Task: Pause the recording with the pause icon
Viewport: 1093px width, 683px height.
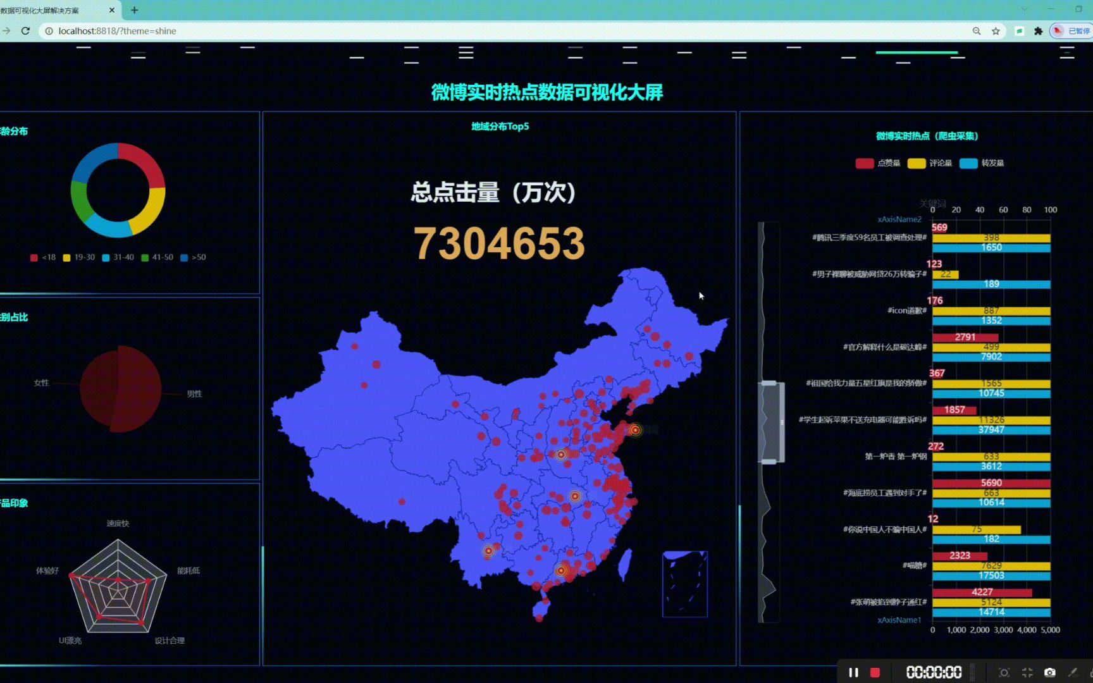Action: pyautogui.click(x=854, y=672)
